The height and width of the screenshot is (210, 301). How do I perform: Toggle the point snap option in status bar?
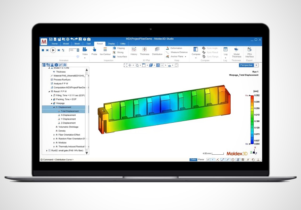click(x=213, y=160)
